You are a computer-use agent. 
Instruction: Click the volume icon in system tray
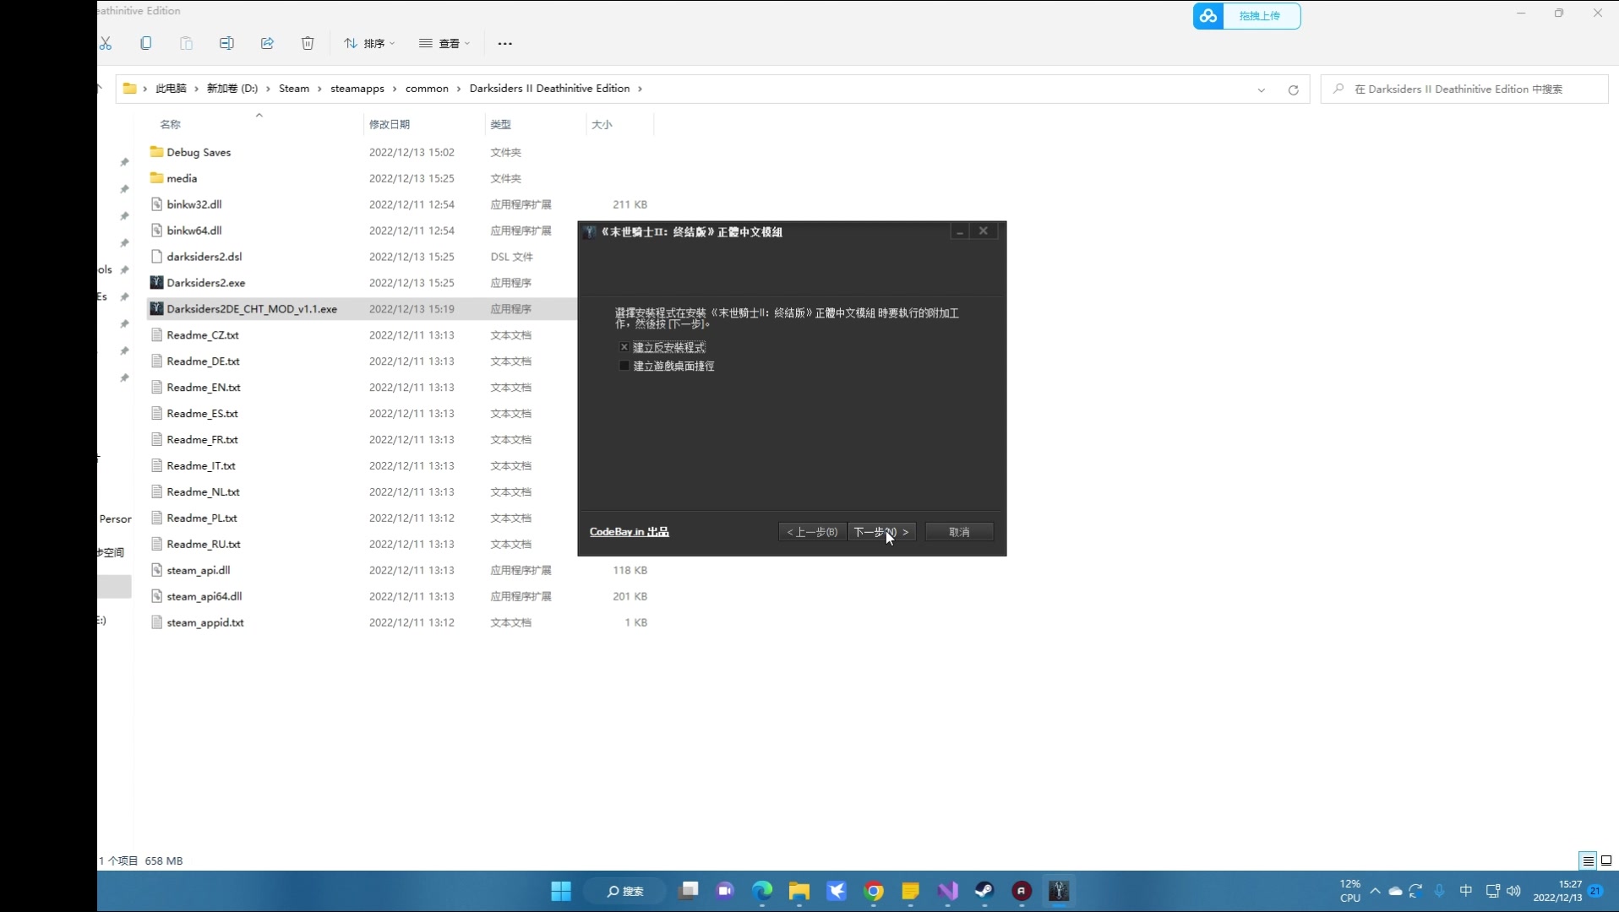click(x=1513, y=891)
